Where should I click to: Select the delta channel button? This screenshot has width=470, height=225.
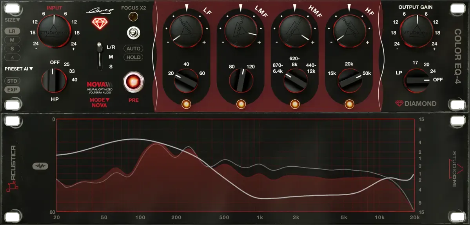12,57
